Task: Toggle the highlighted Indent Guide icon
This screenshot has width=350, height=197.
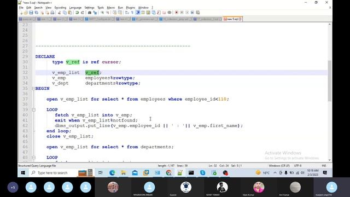Action: pos(138,13)
